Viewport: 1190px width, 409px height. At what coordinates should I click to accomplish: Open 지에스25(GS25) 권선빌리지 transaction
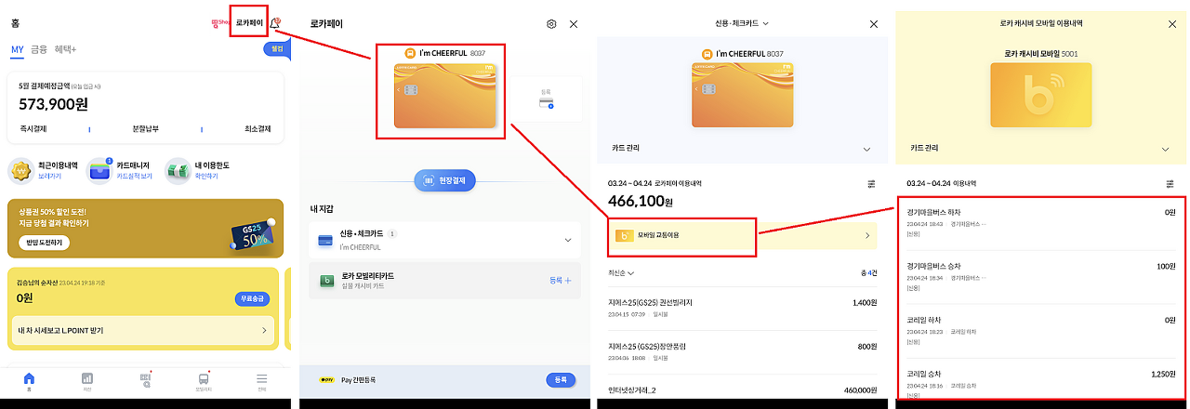(741, 307)
